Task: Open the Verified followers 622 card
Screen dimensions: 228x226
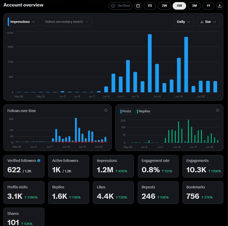Action: coord(24,166)
